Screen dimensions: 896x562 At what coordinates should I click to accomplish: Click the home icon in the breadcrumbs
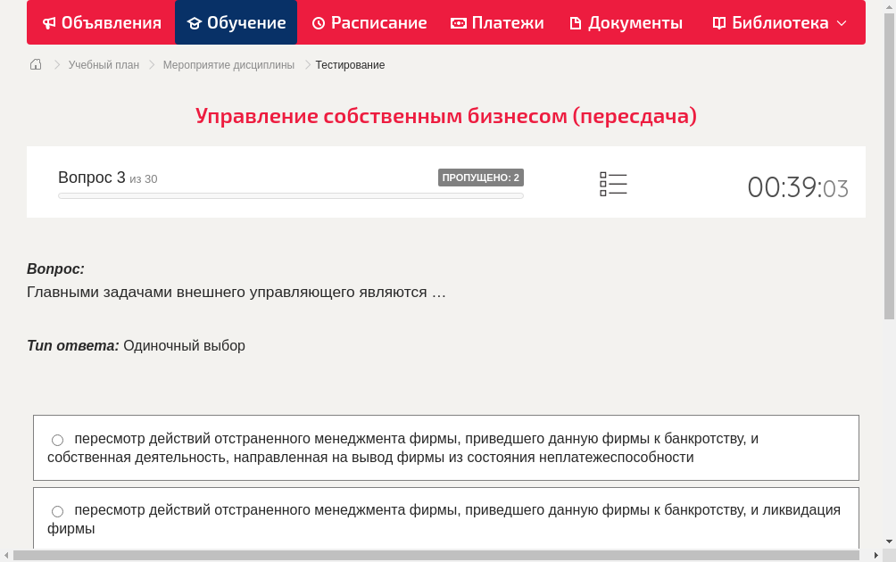(35, 64)
